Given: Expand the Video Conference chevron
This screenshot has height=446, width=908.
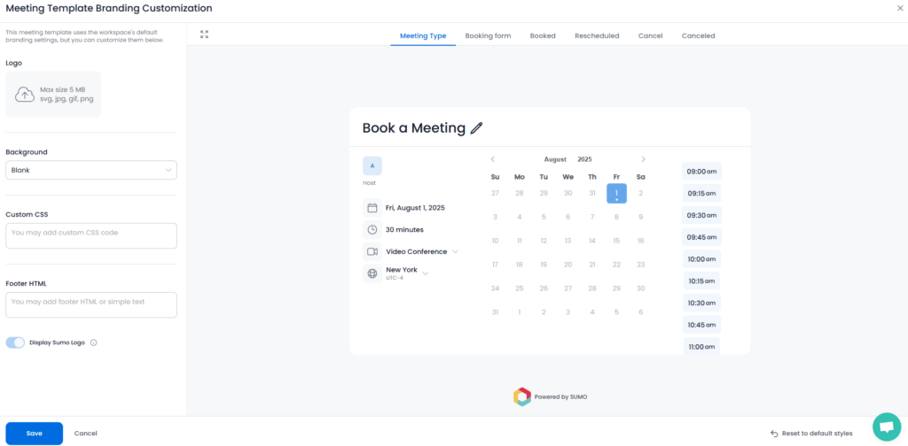Looking at the screenshot, I should pyautogui.click(x=455, y=252).
